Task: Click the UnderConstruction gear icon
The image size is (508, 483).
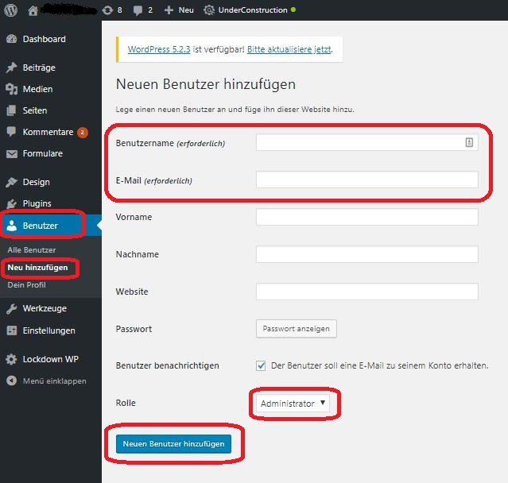Action: [x=209, y=10]
